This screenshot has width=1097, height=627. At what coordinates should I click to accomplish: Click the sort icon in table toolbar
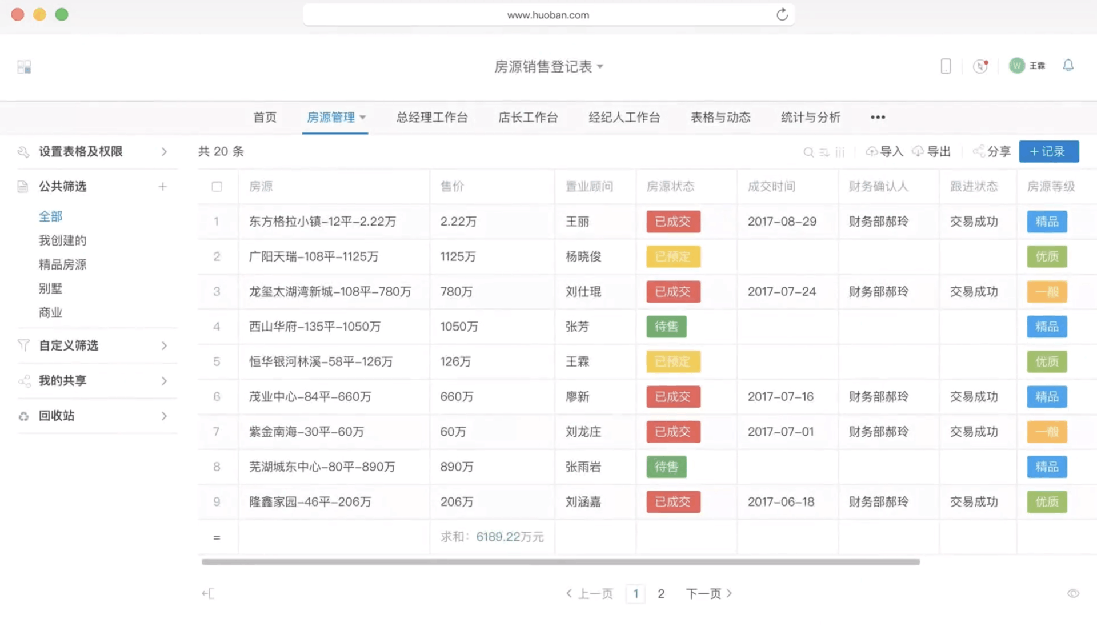[824, 152]
